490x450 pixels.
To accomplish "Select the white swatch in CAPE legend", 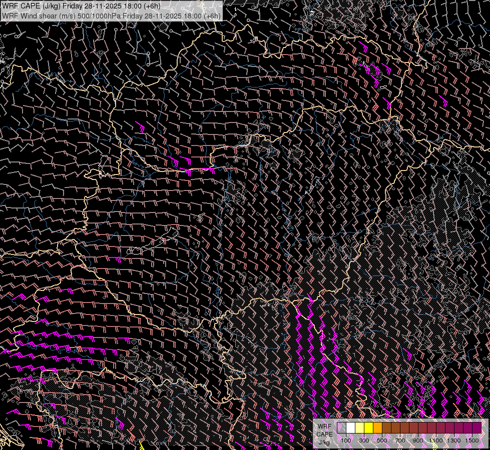I will click(350, 428).
